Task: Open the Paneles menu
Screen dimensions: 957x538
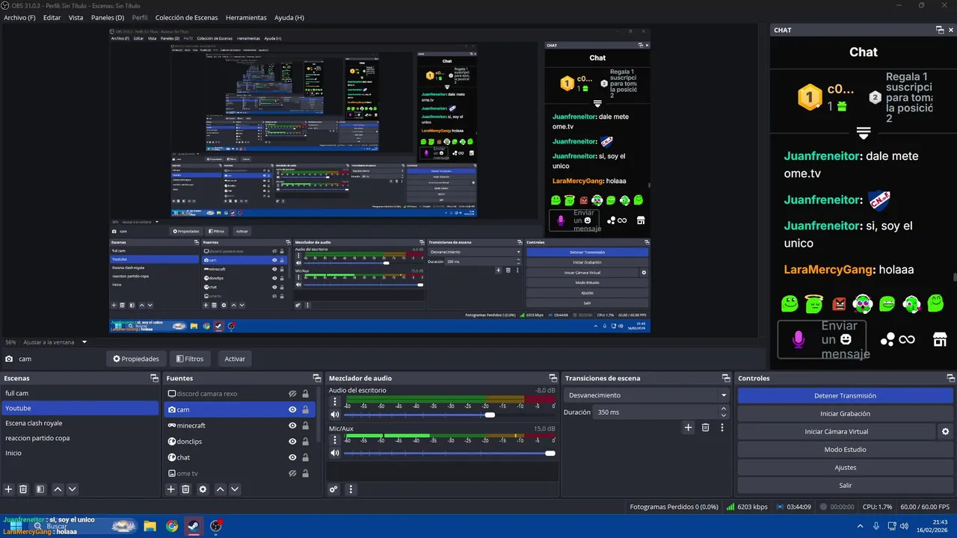Action: [x=108, y=17]
